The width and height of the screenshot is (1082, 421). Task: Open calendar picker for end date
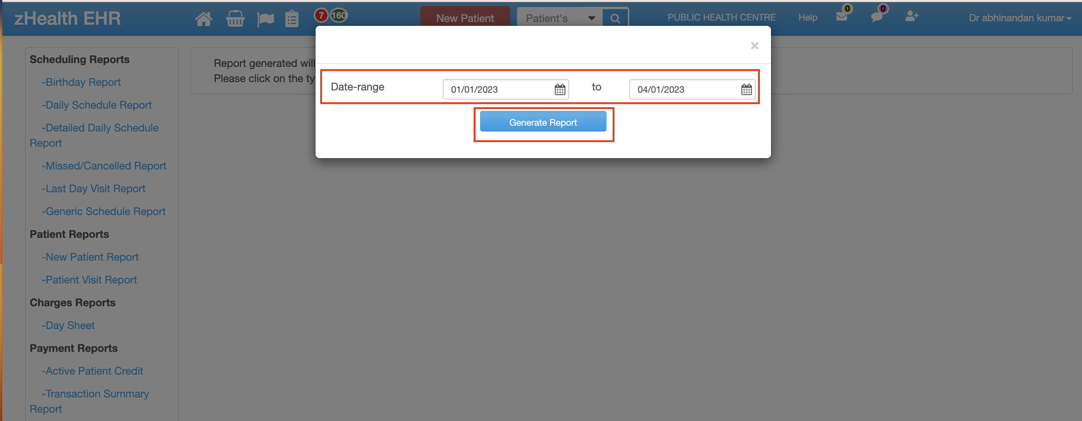click(x=746, y=89)
